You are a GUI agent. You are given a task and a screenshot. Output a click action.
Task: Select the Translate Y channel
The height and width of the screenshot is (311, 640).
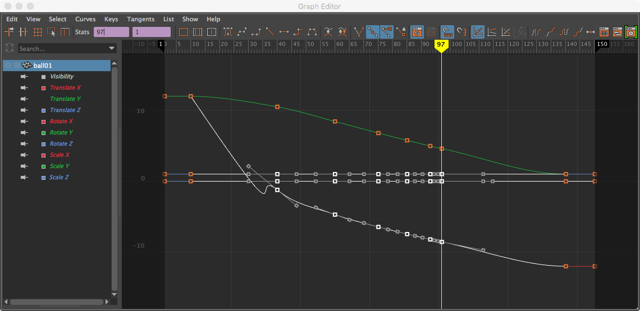tap(66, 99)
